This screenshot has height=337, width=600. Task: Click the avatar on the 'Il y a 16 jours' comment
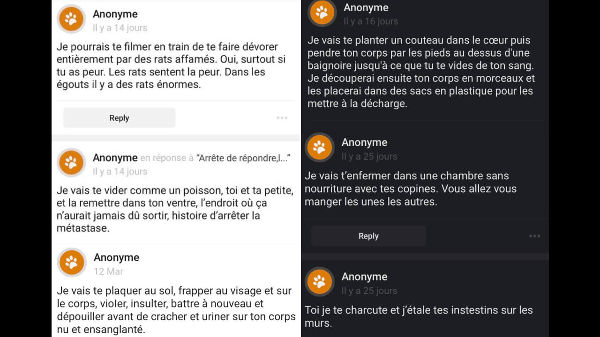(x=322, y=13)
